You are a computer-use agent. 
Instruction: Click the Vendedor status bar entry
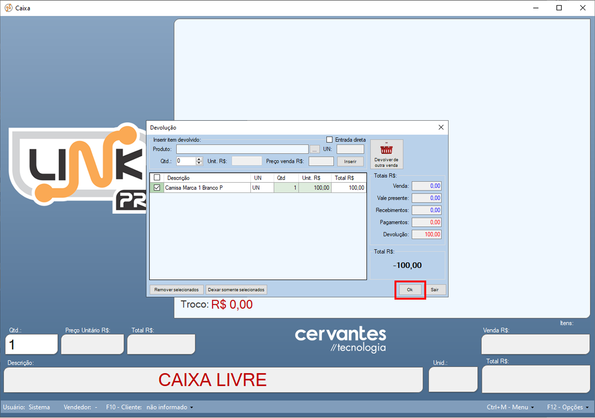point(80,407)
